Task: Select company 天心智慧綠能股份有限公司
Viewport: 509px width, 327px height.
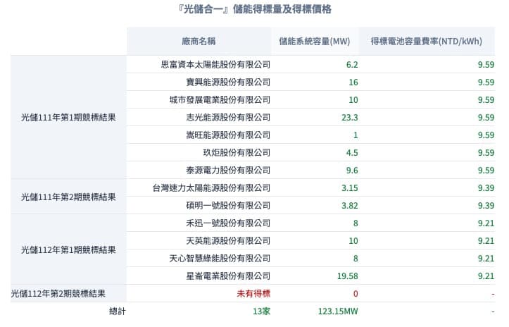Action: (x=220, y=259)
